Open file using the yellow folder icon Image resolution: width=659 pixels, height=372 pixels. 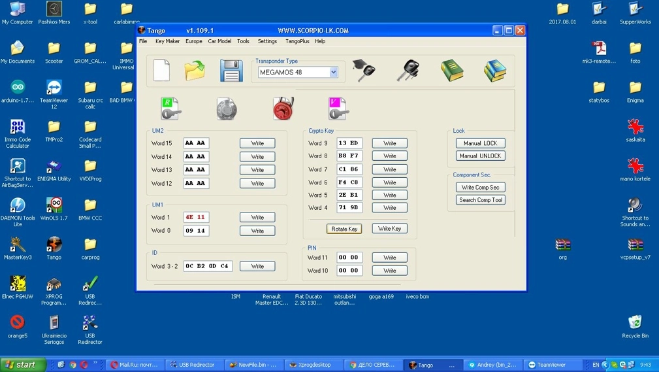tap(195, 70)
